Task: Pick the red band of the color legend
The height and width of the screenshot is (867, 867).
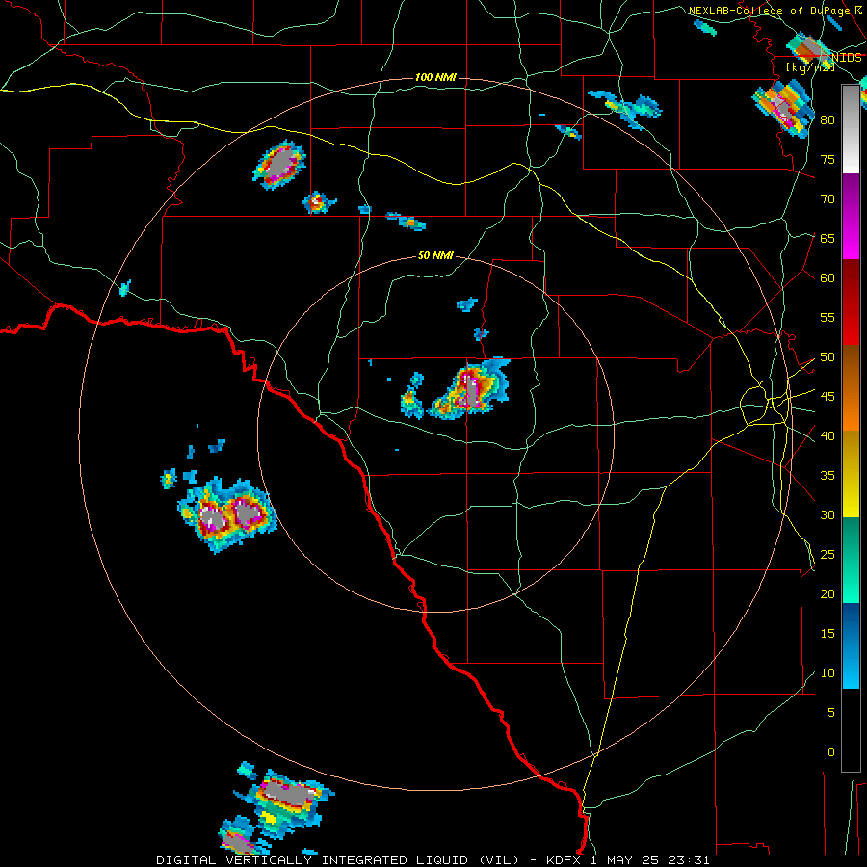Action: point(851,302)
